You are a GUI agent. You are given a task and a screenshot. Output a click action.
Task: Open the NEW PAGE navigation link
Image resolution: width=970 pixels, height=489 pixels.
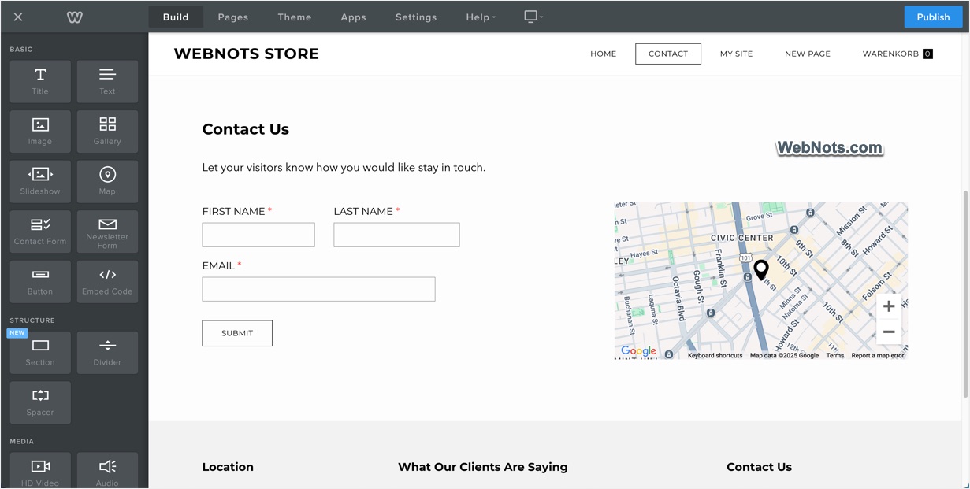click(808, 54)
